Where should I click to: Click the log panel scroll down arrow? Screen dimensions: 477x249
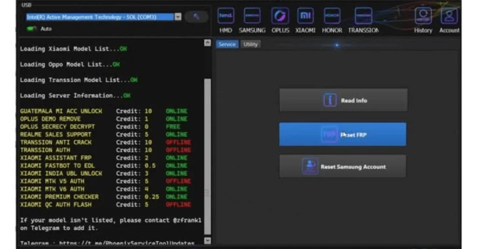coord(207,241)
